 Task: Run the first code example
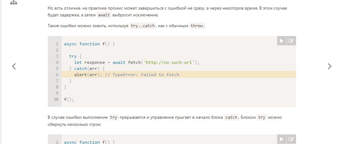click(281, 41)
